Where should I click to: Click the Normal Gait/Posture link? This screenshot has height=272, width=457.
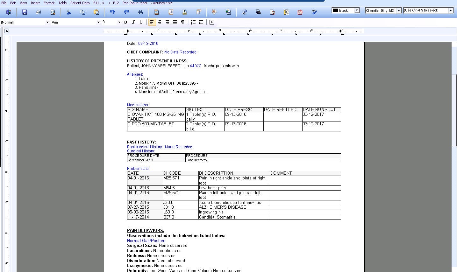146,241
